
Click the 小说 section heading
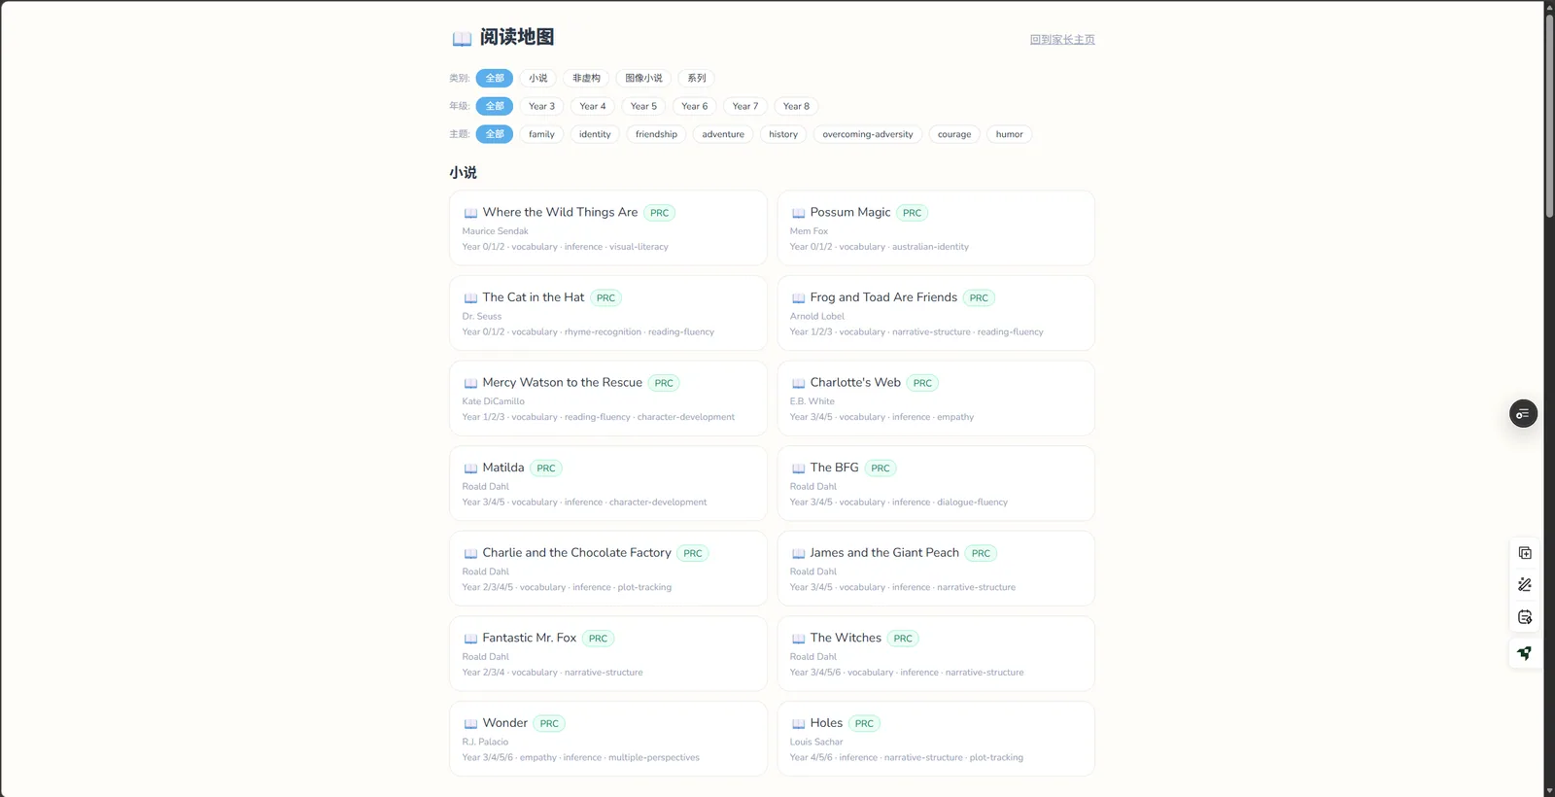click(x=464, y=173)
